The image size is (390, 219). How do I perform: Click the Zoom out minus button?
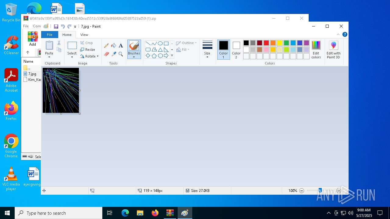302,191
